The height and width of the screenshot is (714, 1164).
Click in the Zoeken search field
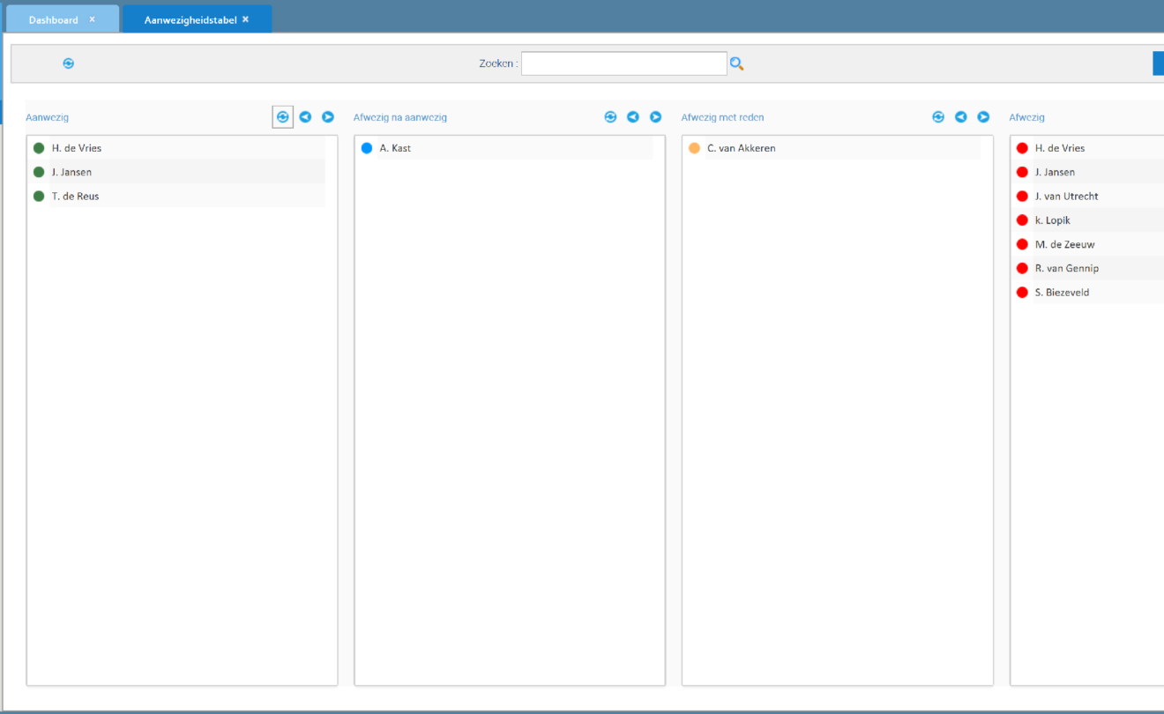[623, 63]
